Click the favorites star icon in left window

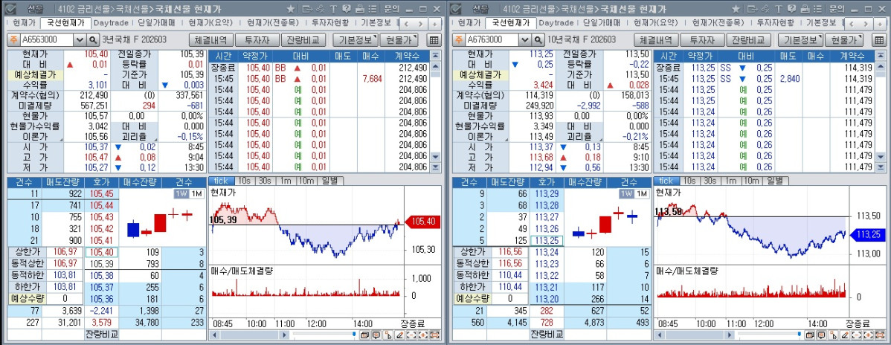coord(292,8)
